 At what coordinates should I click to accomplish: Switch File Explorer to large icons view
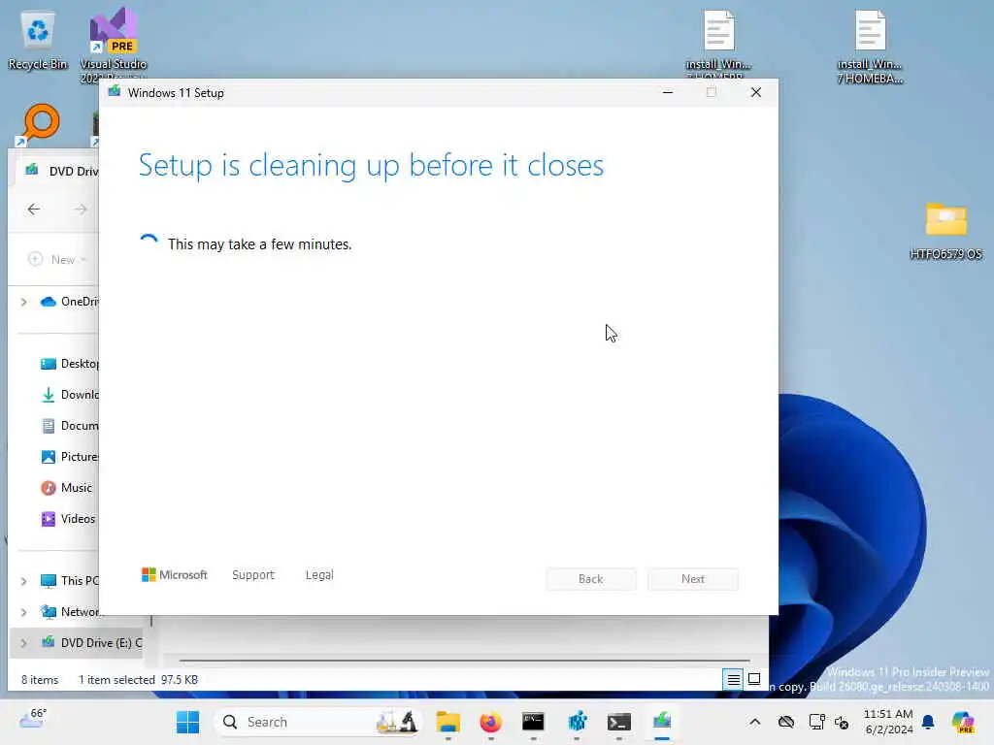tap(753, 680)
